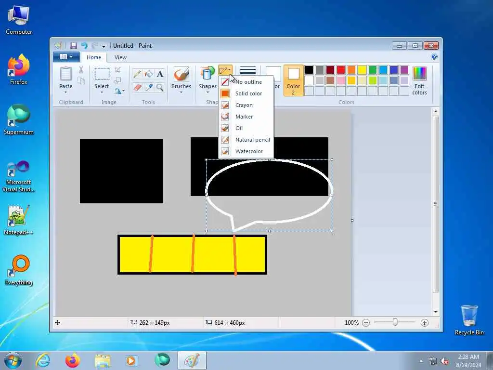
Task: Click the Save icon in title bar
Action: coord(74,46)
